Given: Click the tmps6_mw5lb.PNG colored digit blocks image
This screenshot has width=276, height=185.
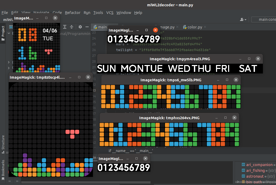Looking at the screenshot, I should click(x=171, y=97).
